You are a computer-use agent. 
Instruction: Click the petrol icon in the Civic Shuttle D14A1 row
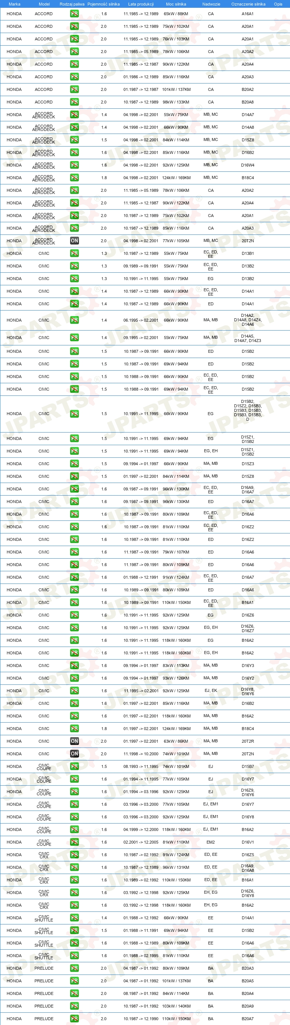(75, 917)
